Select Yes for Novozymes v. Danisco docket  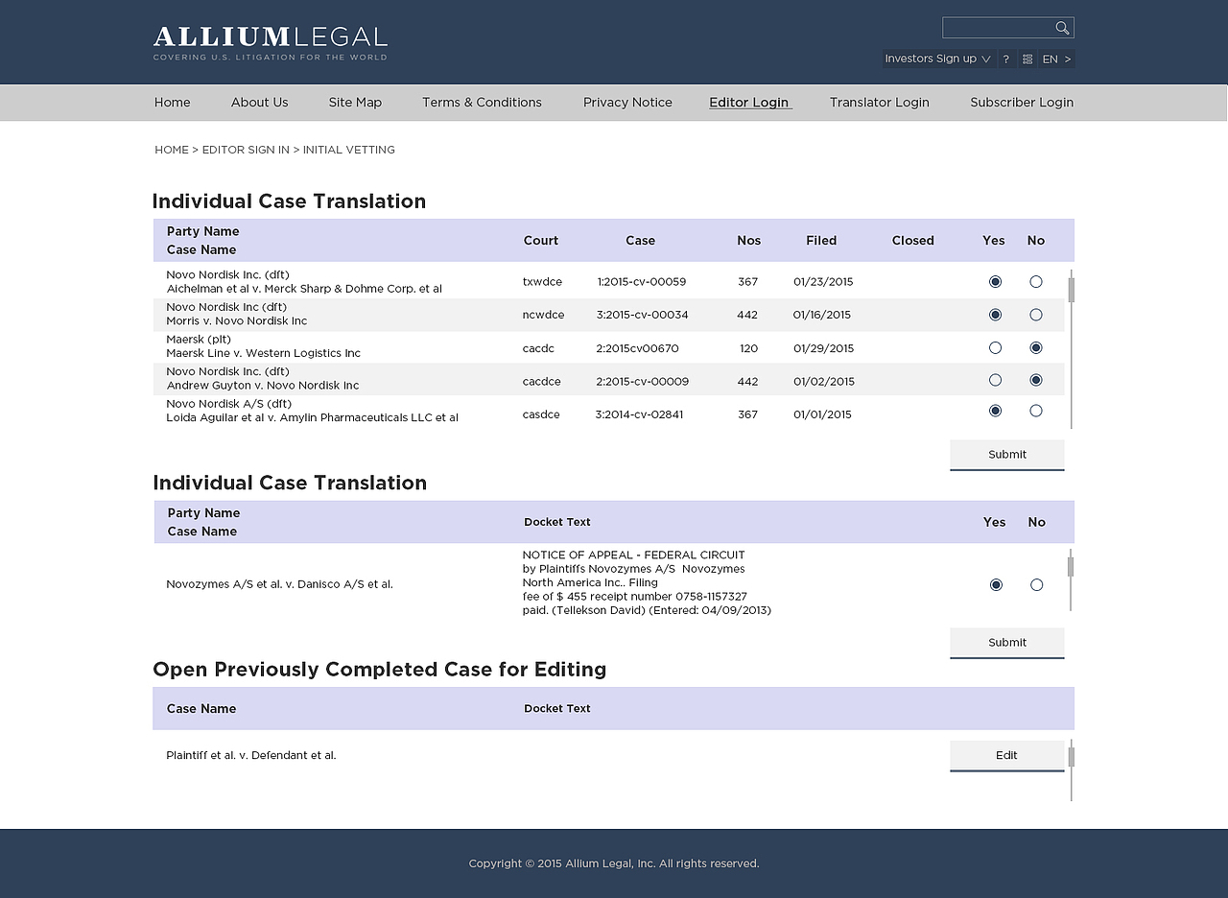996,584
